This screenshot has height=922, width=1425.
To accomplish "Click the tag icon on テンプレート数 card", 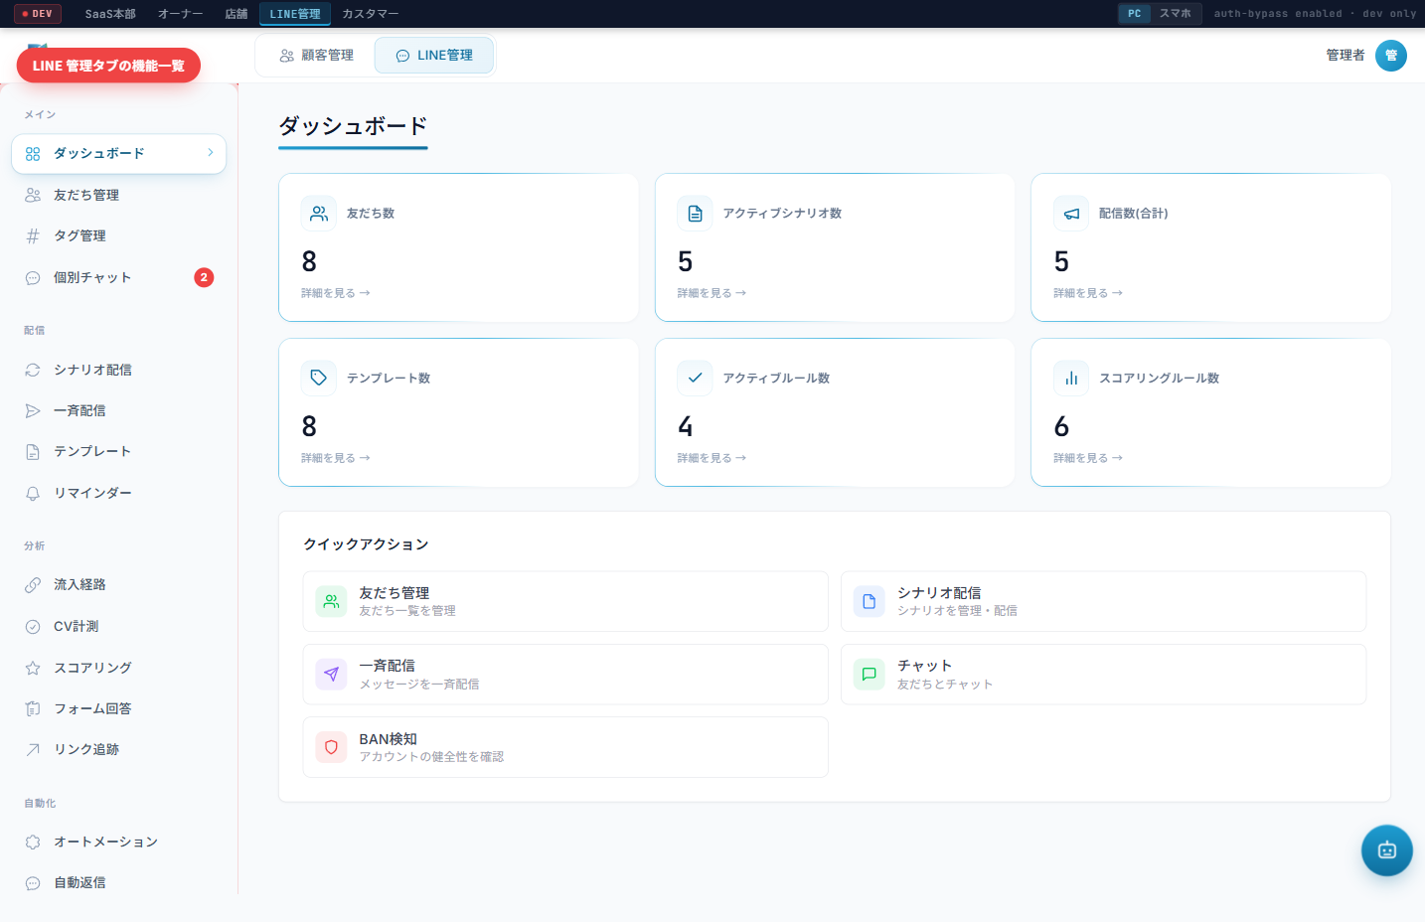I will [x=319, y=379].
